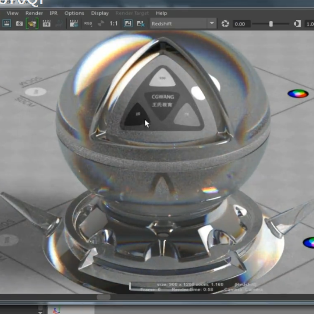This screenshot has width=314, height=314.
Task: Click the 'size: 900 x 1200 zoom: 1.160' text
Action: [x=190, y=284]
